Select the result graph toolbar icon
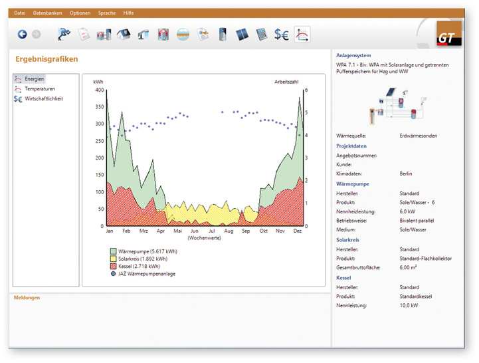 pos(302,35)
